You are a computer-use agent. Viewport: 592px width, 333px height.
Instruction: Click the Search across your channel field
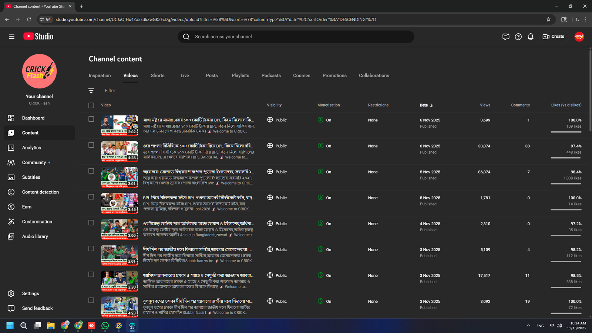296,37
